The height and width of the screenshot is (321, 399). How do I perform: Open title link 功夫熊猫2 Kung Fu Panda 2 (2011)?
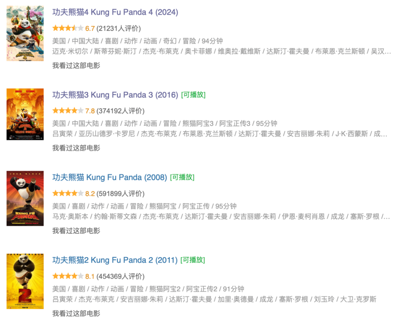(115, 260)
